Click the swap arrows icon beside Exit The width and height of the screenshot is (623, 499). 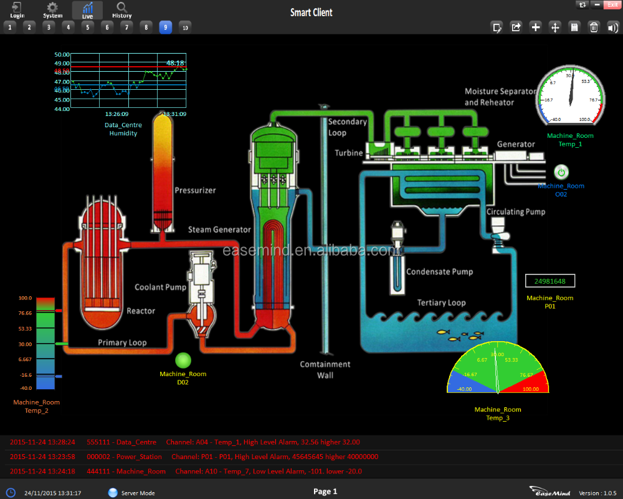tap(582, 4)
